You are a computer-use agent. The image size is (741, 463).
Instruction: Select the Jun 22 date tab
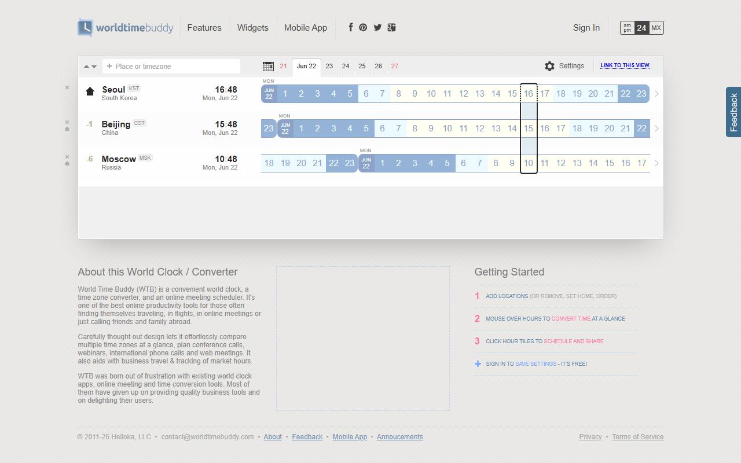coord(306,66)
